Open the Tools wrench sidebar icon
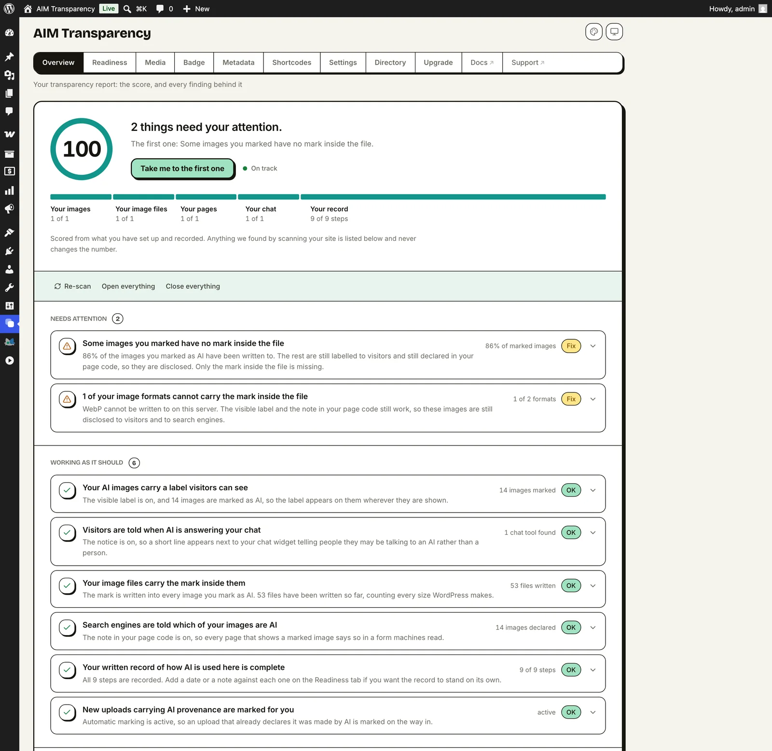Image resolution: width=772 pixels, height=751 pixels. (9, 288)
